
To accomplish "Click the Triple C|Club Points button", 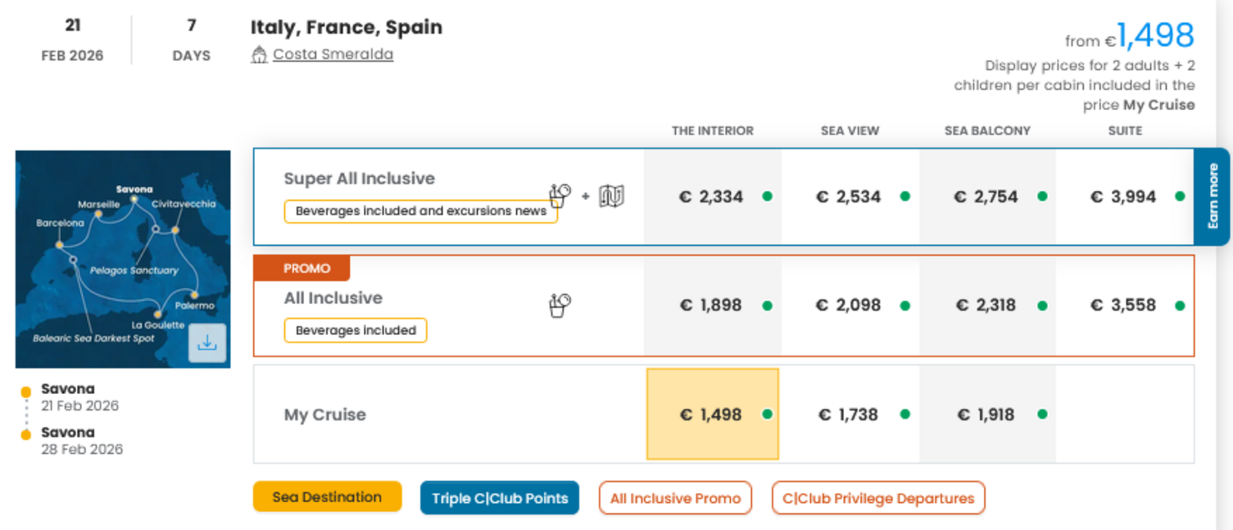I will [x=500, y=498].
